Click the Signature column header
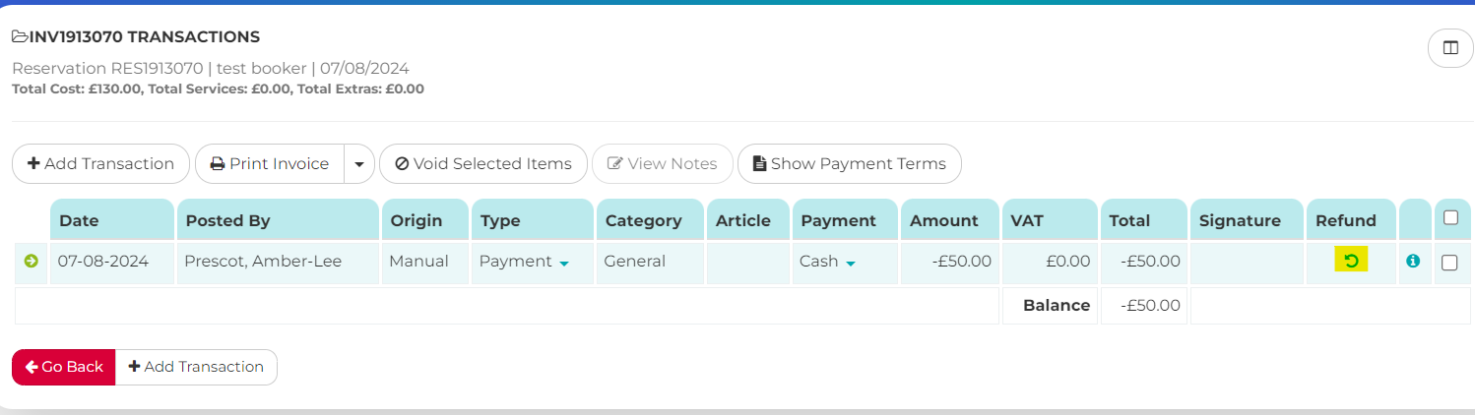1475x415 pixels. point(1247,220)
